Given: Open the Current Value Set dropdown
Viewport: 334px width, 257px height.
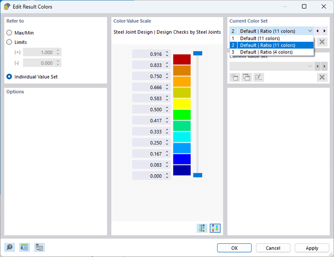Looking at the screenshot, I should click(272, 66).
